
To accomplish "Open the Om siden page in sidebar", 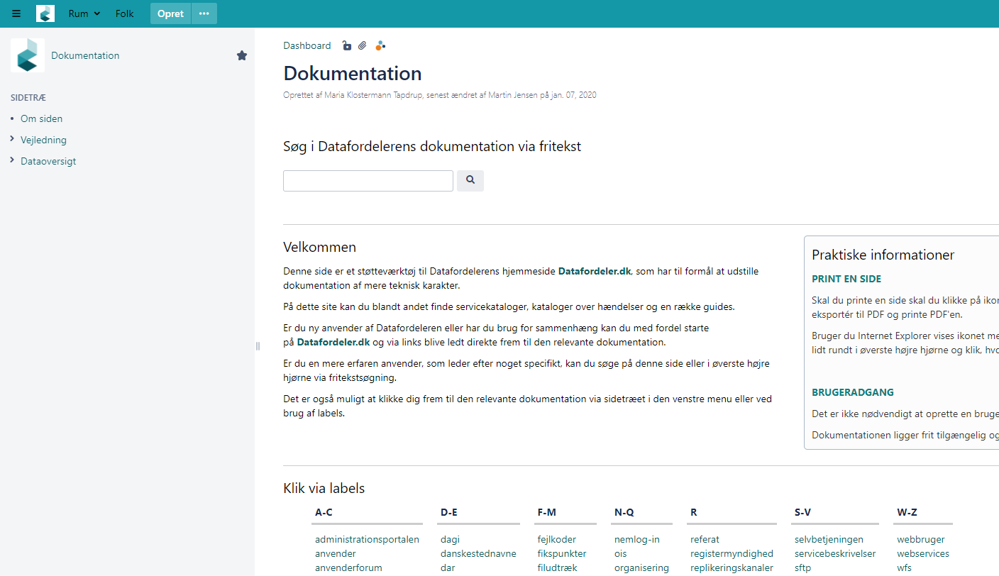I will pos(41,118).
